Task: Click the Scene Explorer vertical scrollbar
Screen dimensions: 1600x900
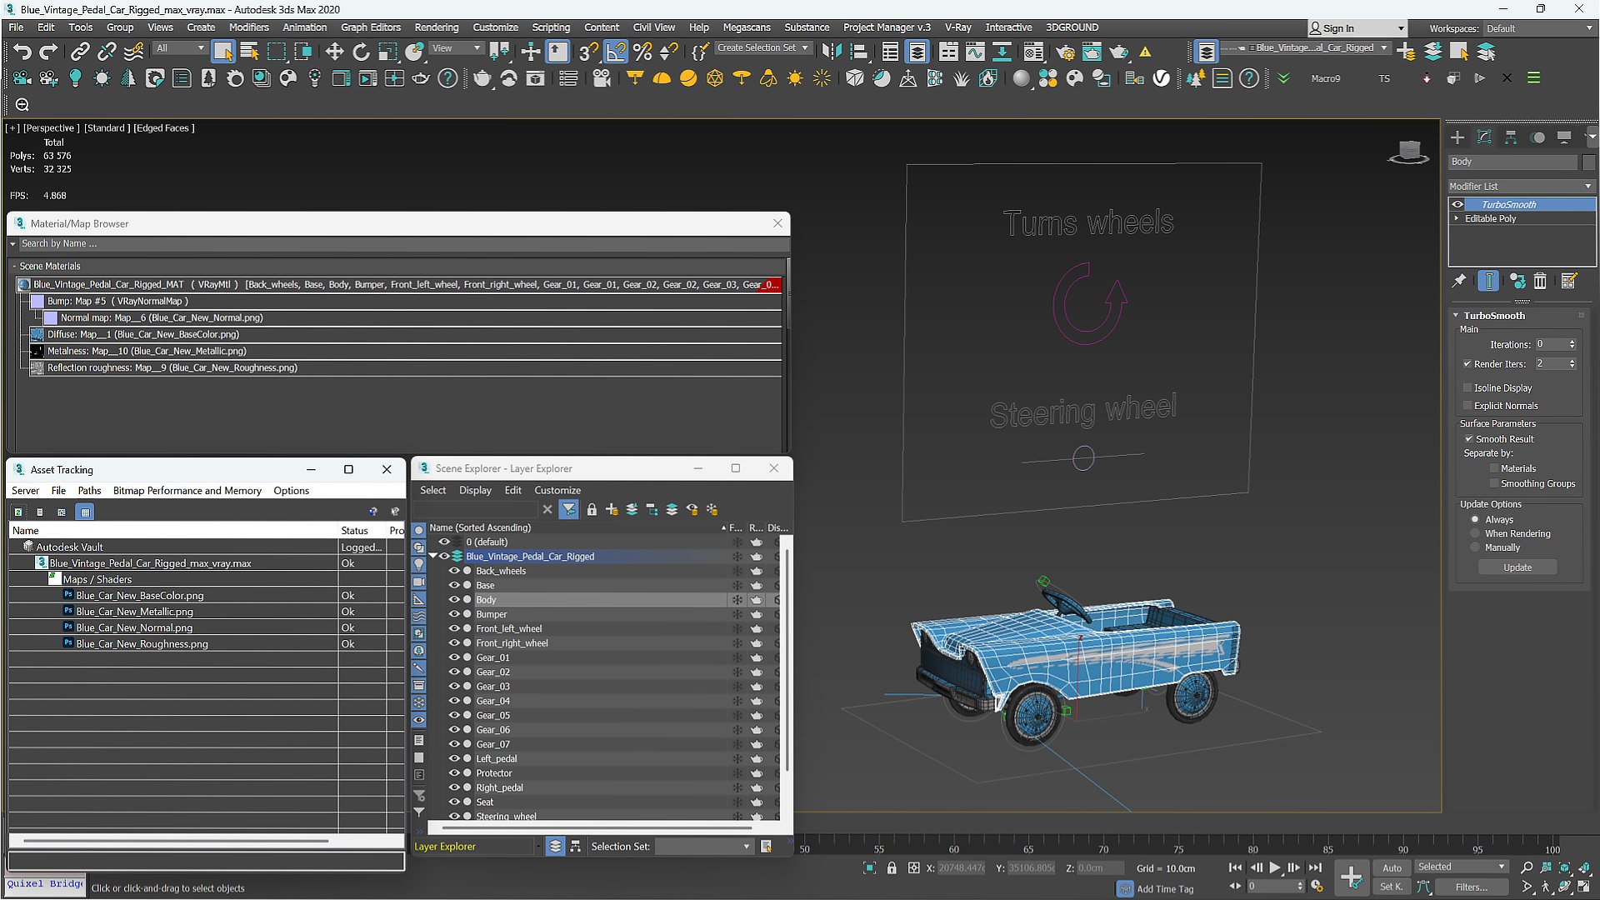Action: [x=787, y=658]
